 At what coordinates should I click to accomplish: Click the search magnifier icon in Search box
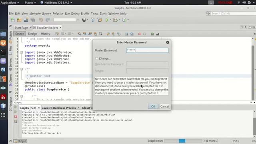(x=208, y=13)
